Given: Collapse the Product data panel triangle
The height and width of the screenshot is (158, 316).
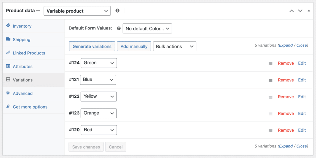Looking at the screenshot, I should coord(309,11).
